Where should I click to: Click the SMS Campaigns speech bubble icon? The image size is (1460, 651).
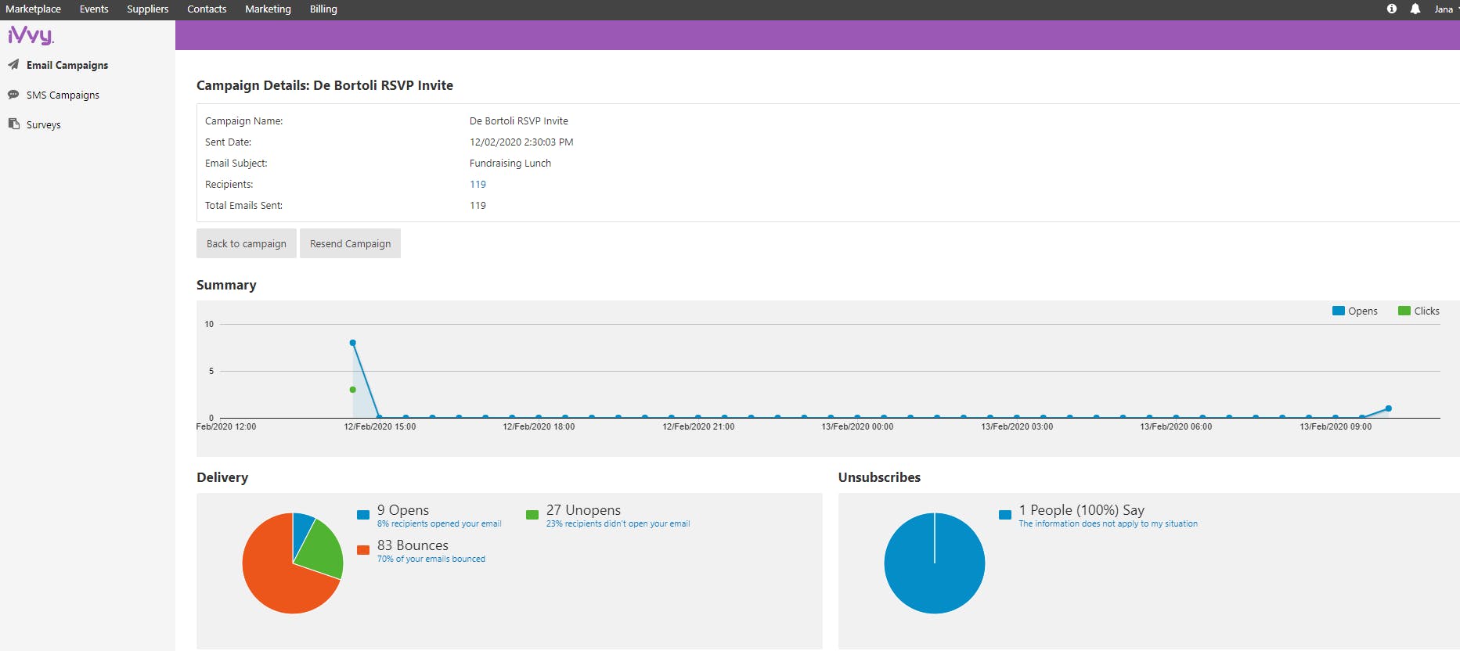[13, 95]
